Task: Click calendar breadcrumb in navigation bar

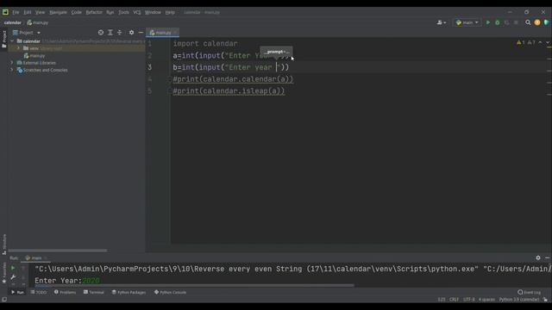Action: coord(13,22)
